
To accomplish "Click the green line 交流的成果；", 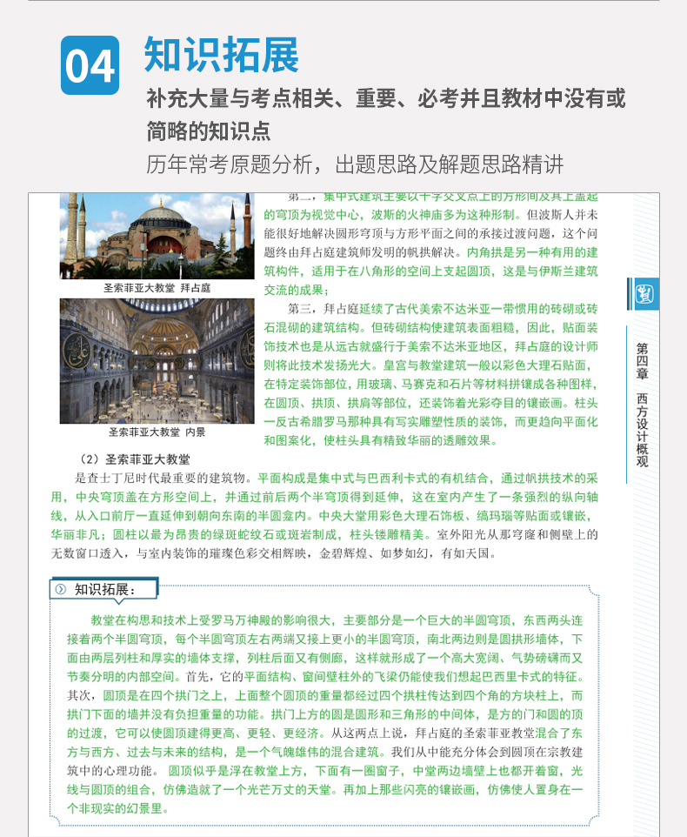I will pos(297,290).
